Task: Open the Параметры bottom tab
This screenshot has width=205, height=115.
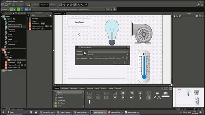Action: point(74,88)
